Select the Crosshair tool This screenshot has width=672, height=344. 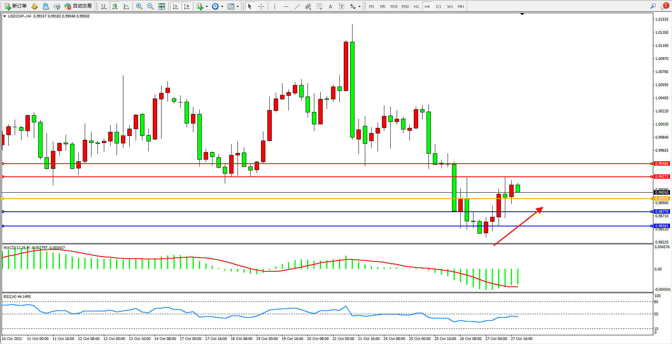pos(261,6)
